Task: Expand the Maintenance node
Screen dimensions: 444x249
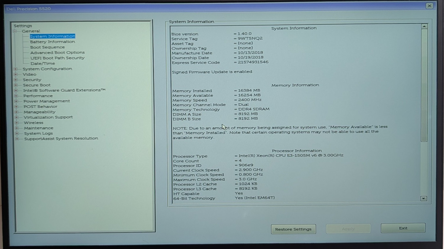Action: pos(17,128)
